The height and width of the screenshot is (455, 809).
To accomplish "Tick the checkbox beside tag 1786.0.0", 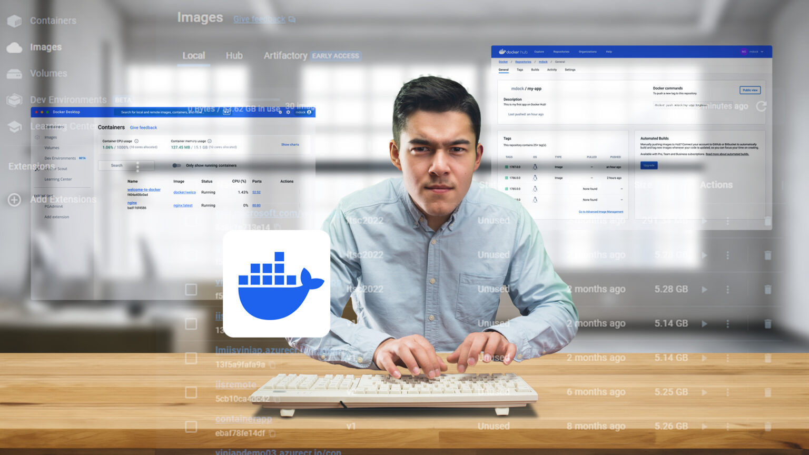I will [507, 177].
